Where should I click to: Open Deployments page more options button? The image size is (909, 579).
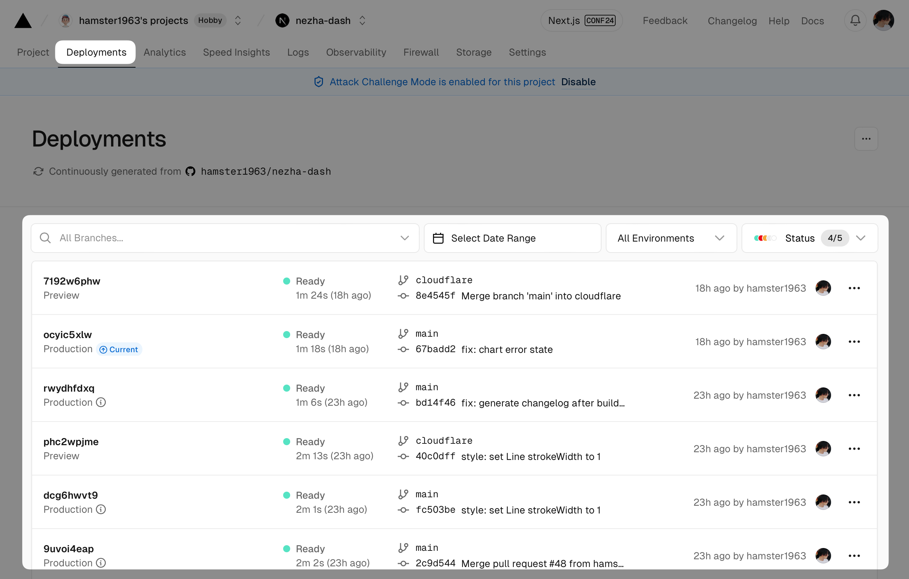click(x=866, y=139)
